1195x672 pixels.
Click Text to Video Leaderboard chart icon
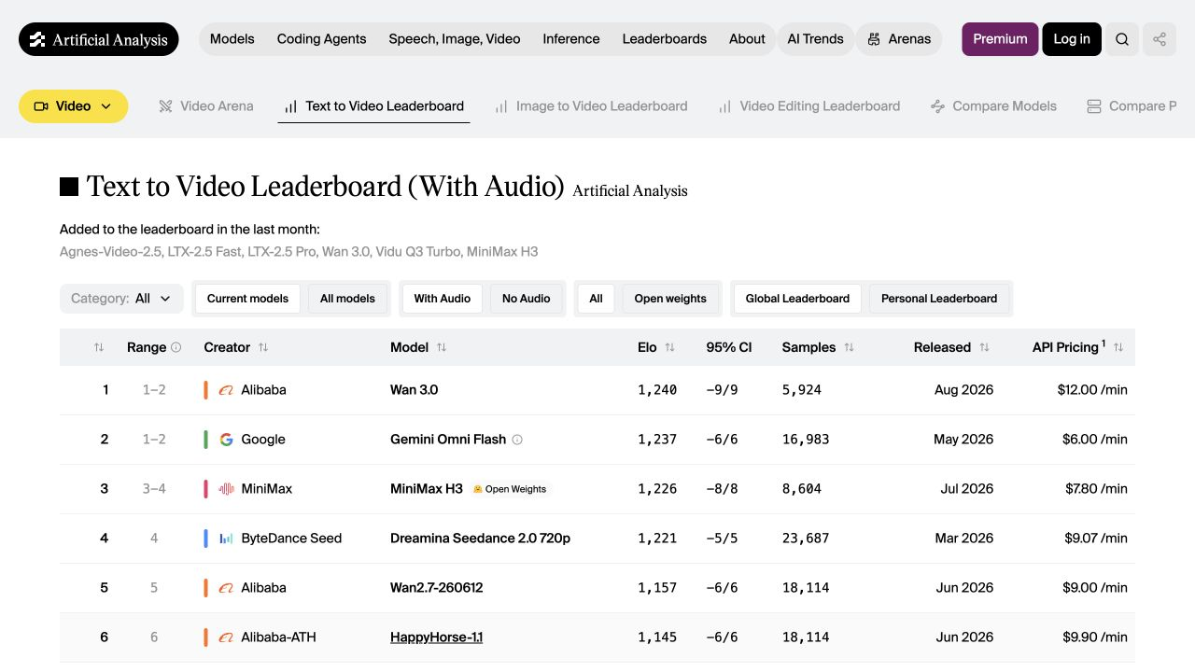pyautogui.click(x=291, y=106)
